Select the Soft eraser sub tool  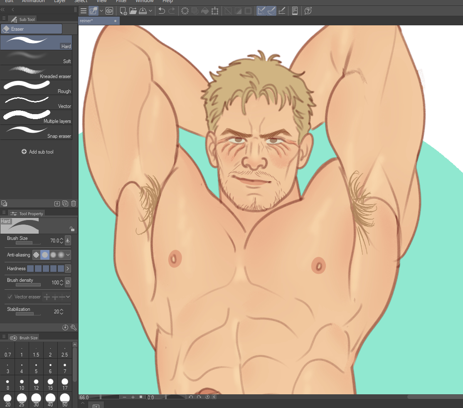[x=36, y=58]
